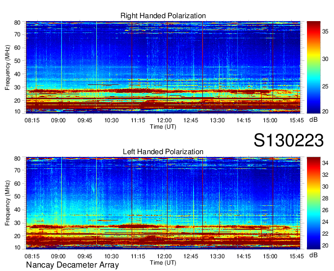This screenshot has width=334, height=271.
Task: Click the 32 tick on Left Handed colorbar
Action: point(325,175)
